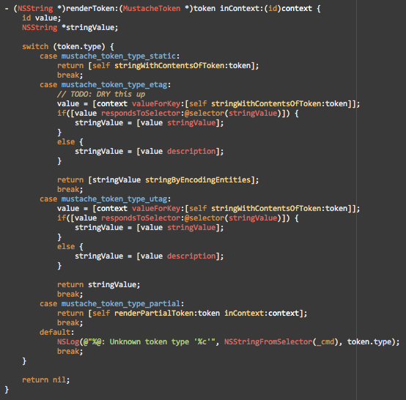Click stringByEncodingEntities in the return statement
The image size is (406, 400).
click(x=198, y=180)
